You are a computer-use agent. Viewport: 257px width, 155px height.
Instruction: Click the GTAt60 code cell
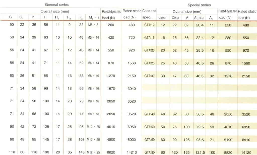[149, 140]
